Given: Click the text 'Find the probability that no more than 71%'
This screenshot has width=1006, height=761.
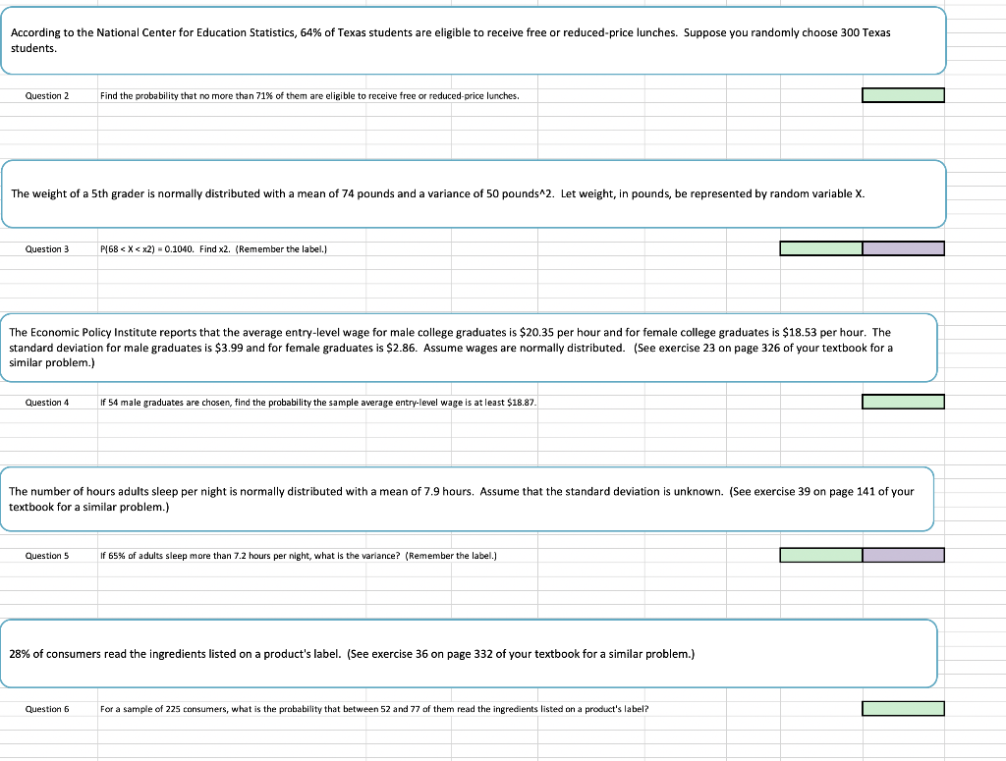Looking at the screenshot, I should [187, 95].
